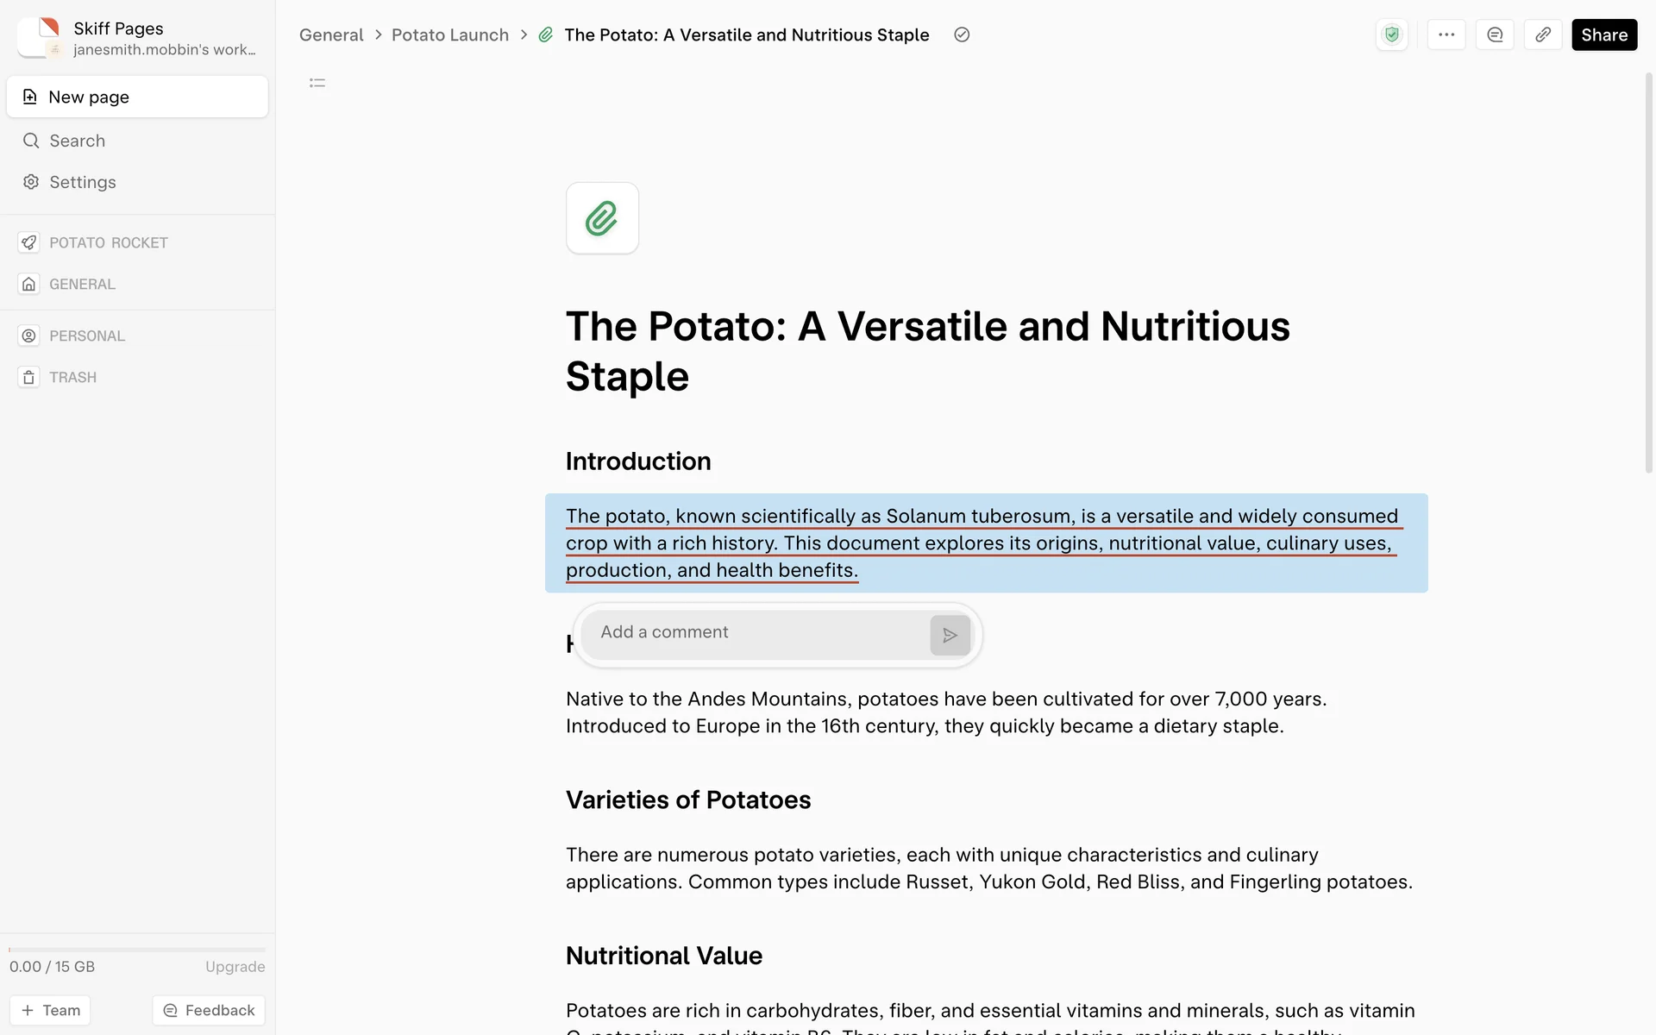Expand the General sidebar section
1656x1035 pixels.
(82, 284)
